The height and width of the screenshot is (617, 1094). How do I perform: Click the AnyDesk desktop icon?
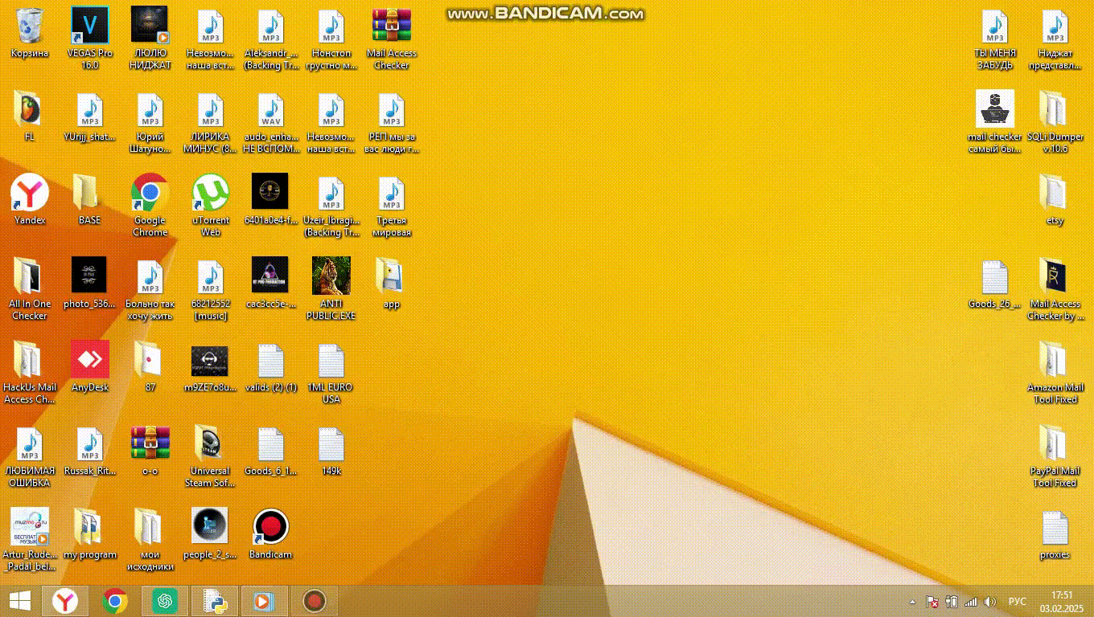pyautogui.click(x=89, y=361)
